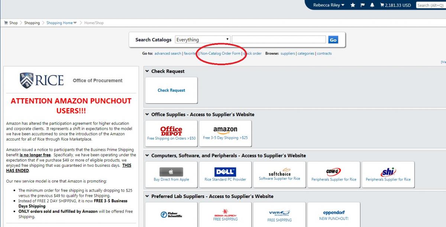Open Amazon supplier punchout tile
446x227 pixels.
(225, 133)
